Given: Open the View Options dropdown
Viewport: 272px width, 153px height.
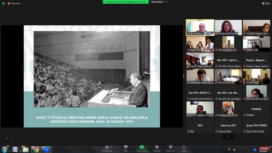Looking at the screenshot, I should [x=159, y=2].
